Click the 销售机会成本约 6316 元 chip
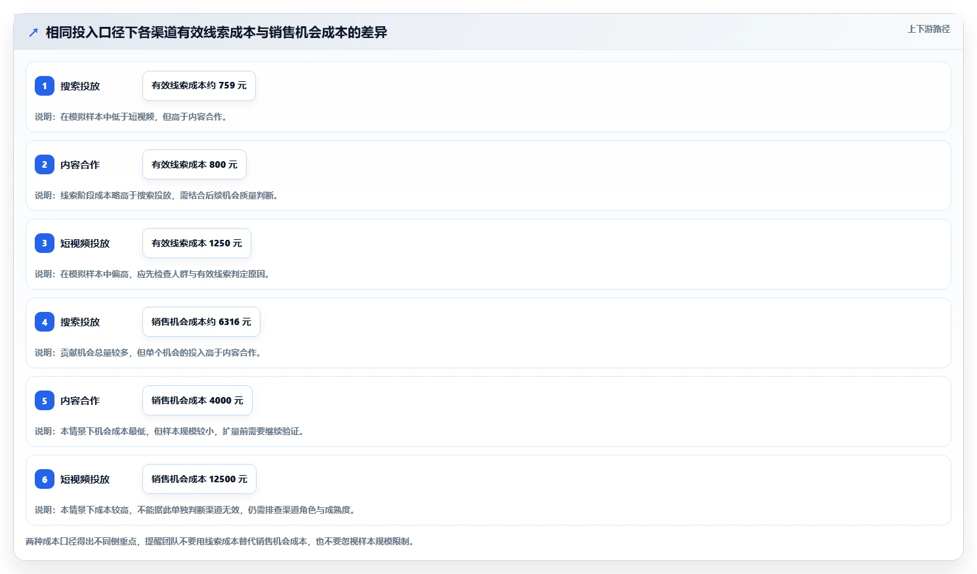The height and width of the screenshot is (574, 977). coord(201,322)
